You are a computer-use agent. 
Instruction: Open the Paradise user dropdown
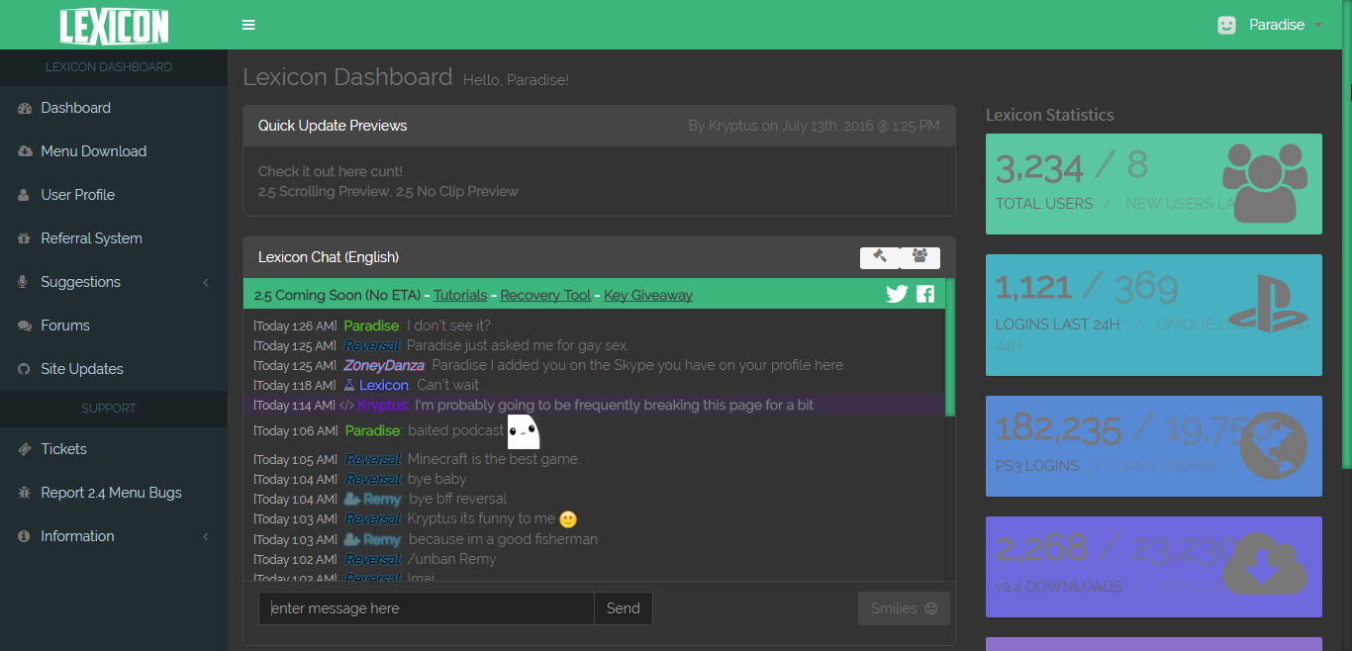[x=1270, y=25]
